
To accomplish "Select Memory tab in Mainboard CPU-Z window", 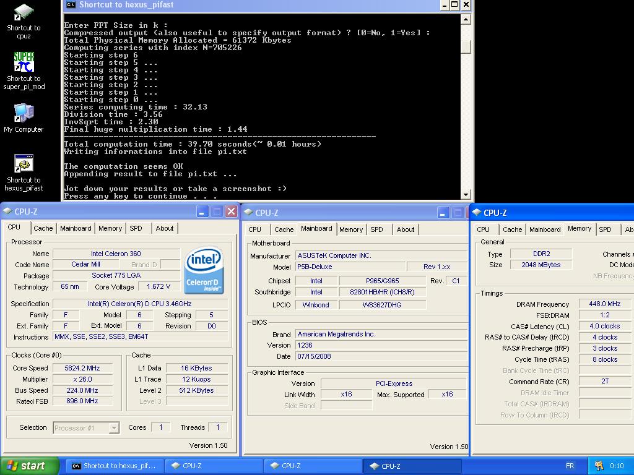I will point(351,229).
